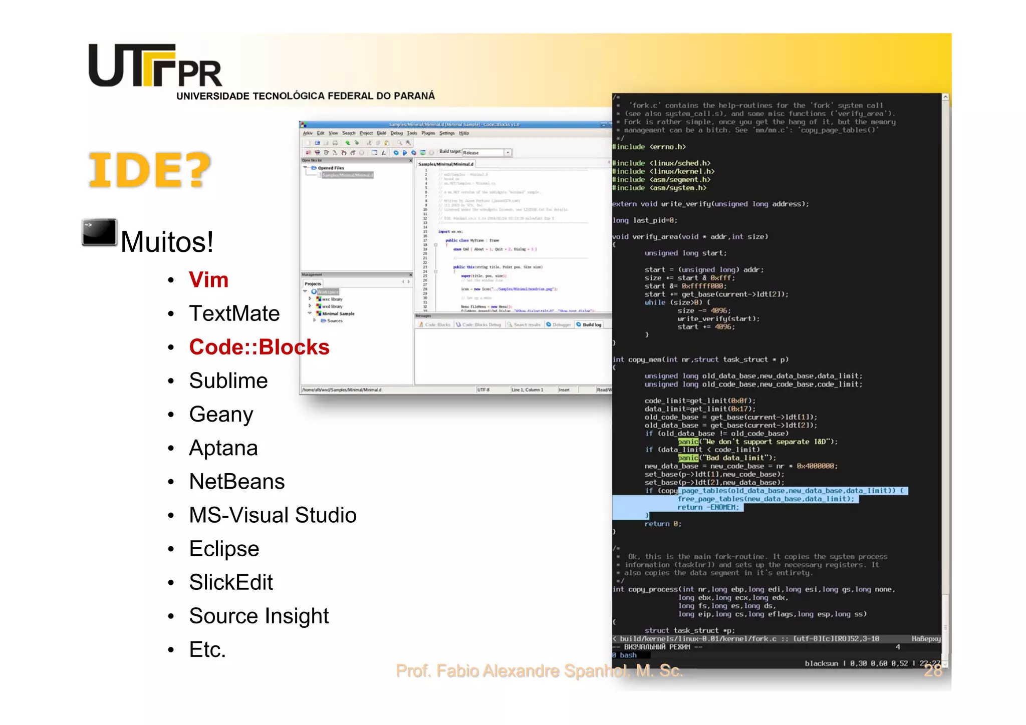Click the green Undo arrow icon
This screenshot has width=1026, height=725.
tap(348, 143)
